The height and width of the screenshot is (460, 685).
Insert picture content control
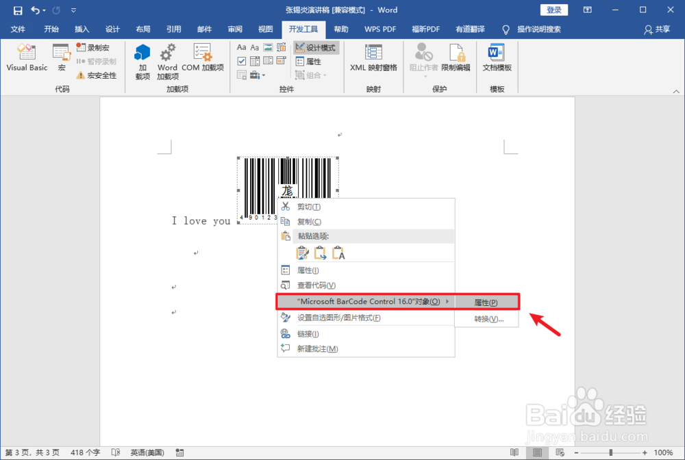click(x=269, y=47)
